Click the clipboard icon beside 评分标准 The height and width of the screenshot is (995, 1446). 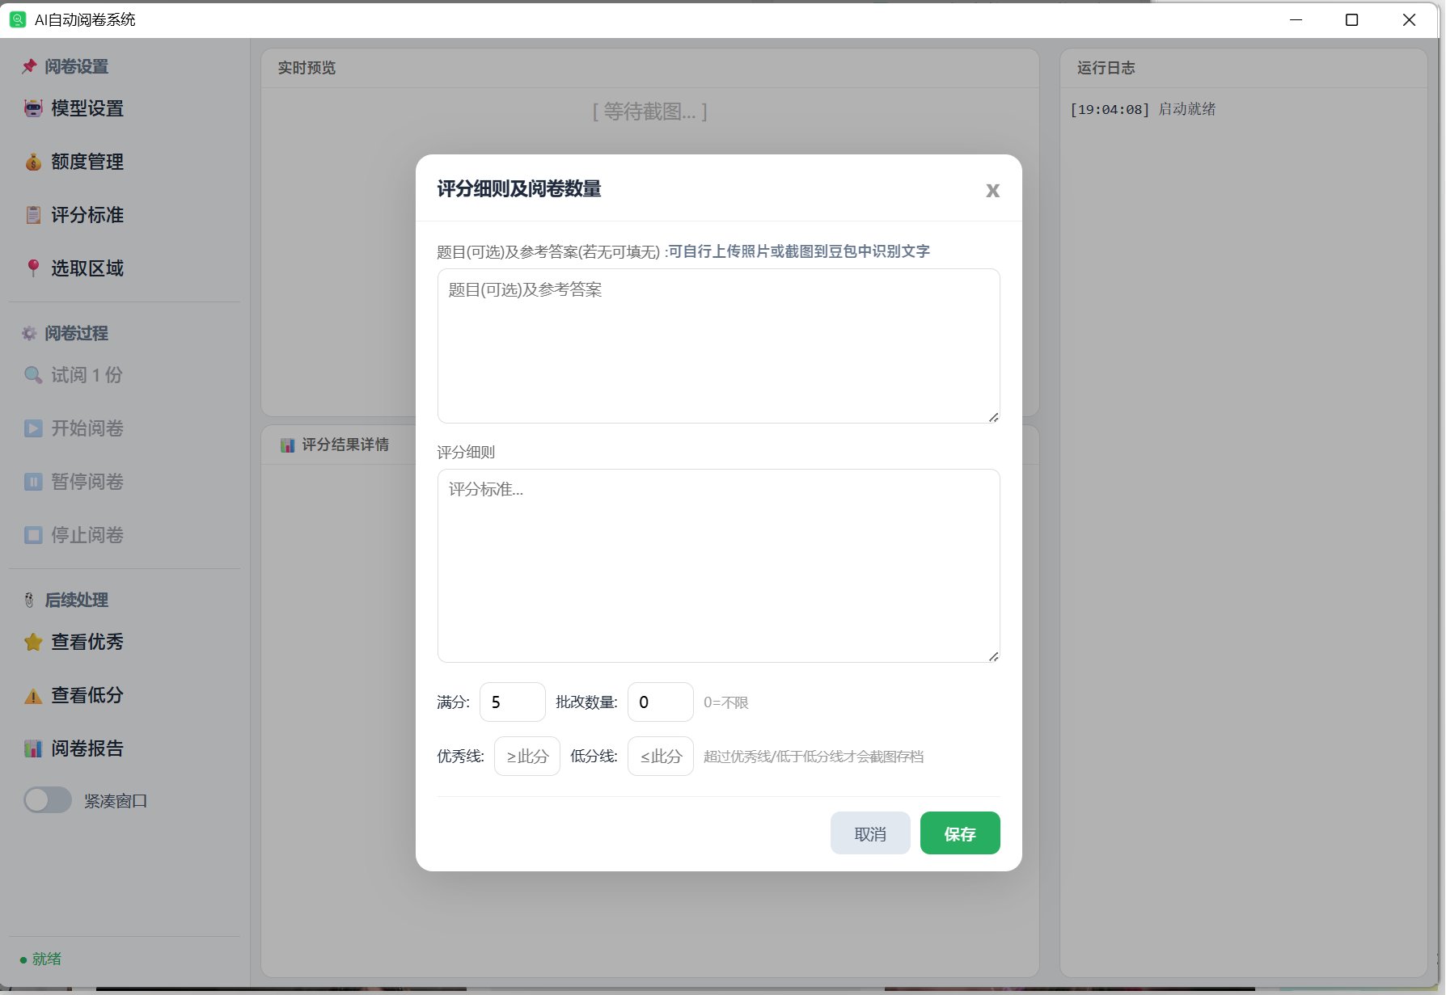(x=33, y=215)
